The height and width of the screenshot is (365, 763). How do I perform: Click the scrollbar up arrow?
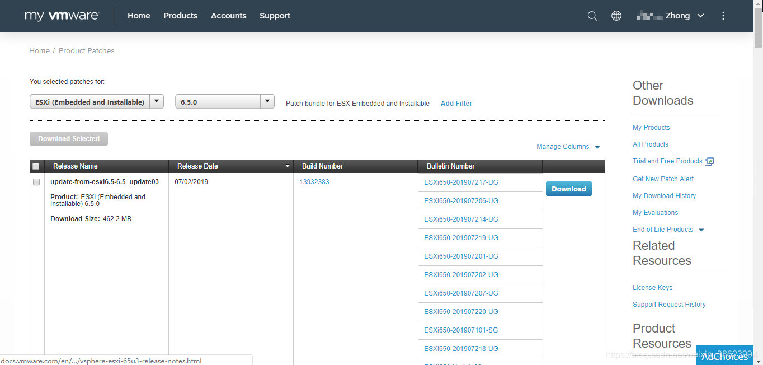pyautogui.click(x=759, y=4)
